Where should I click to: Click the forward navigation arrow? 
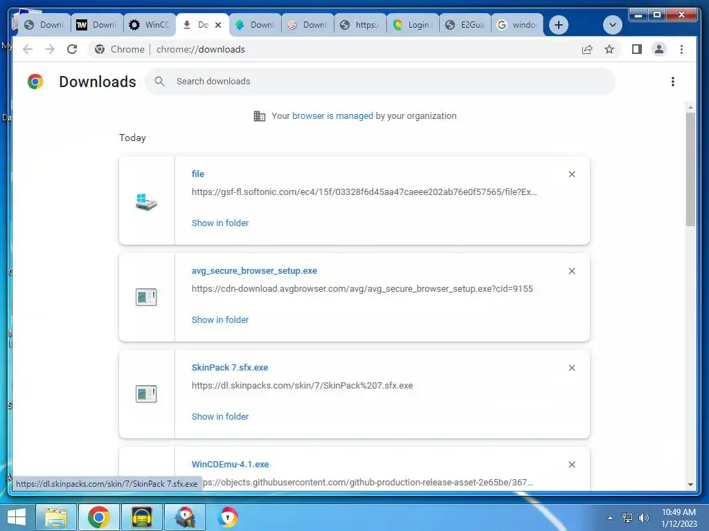(x=50, y=49)
